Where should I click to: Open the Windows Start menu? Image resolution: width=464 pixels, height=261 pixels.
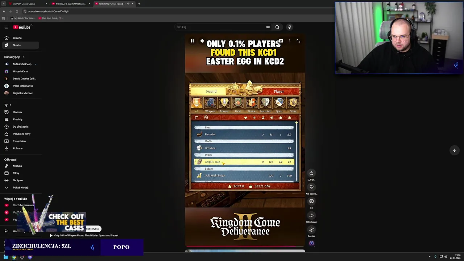6,257
